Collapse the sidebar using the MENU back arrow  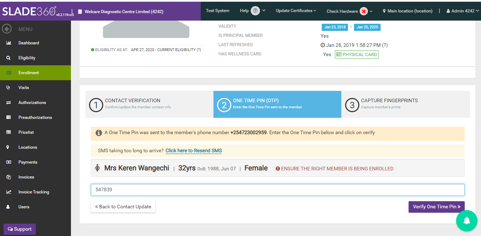[7, 29]
